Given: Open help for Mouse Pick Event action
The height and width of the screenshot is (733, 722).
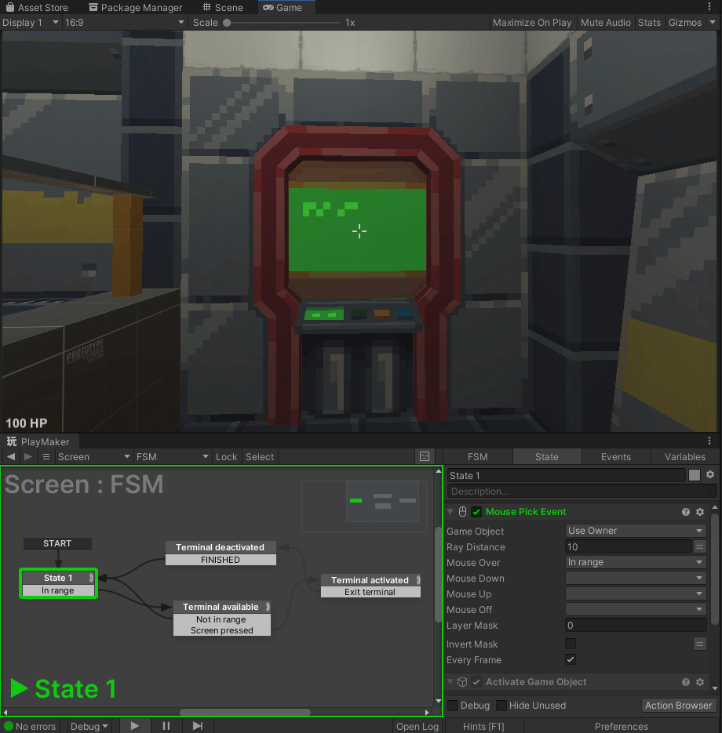Looking at the screenshot, I should [686, 512].
